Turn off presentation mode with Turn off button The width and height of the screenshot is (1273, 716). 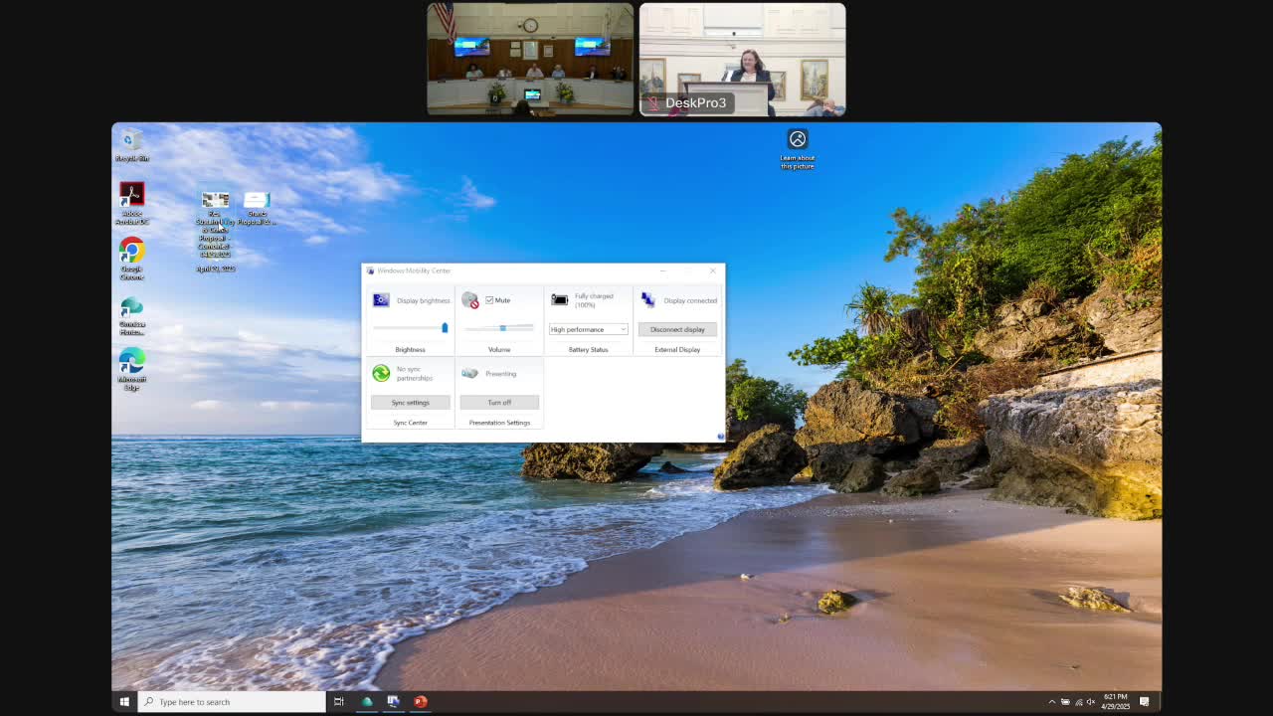coord(499,403)
